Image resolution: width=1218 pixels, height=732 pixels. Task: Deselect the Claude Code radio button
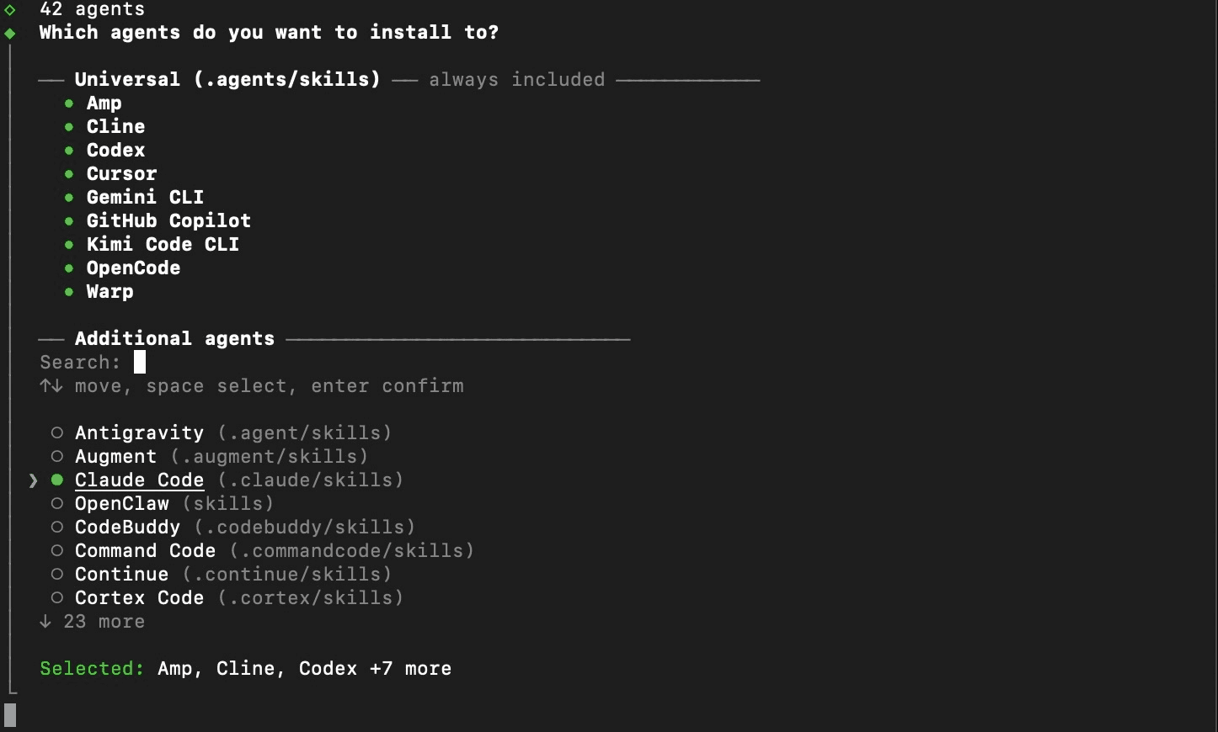pyautogui.click(x=57, y=480)
